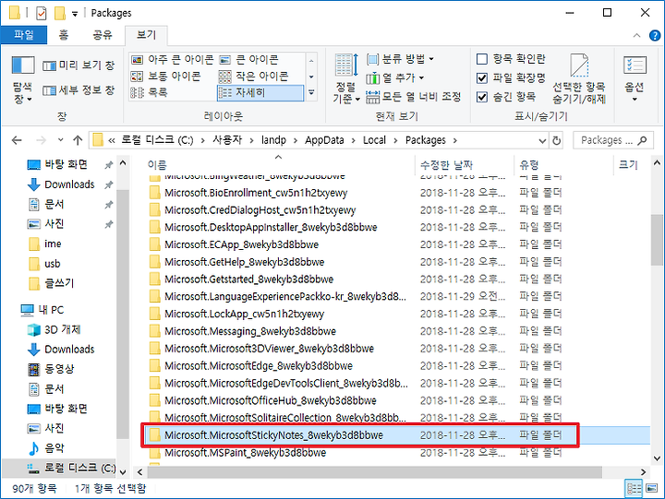This screenshot has height=499, width=665.
Task: Click 모든 열 너비 조정 button
Action: pos(414,97)
